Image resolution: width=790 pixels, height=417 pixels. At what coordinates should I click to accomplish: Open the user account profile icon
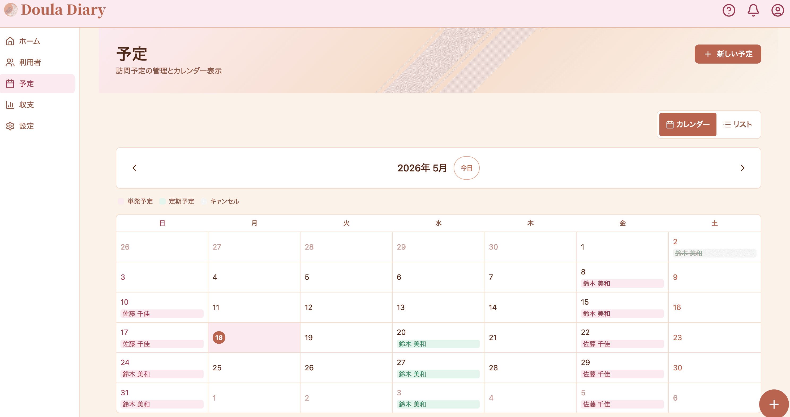778,10
